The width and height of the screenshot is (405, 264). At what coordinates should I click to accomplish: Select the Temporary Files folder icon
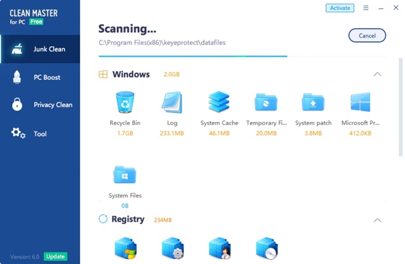pos(266,102)
